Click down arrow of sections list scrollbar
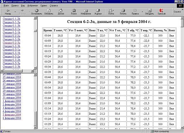The image size is (184, 133). coord(35,68)
